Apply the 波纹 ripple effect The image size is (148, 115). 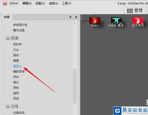pos(16,77)
